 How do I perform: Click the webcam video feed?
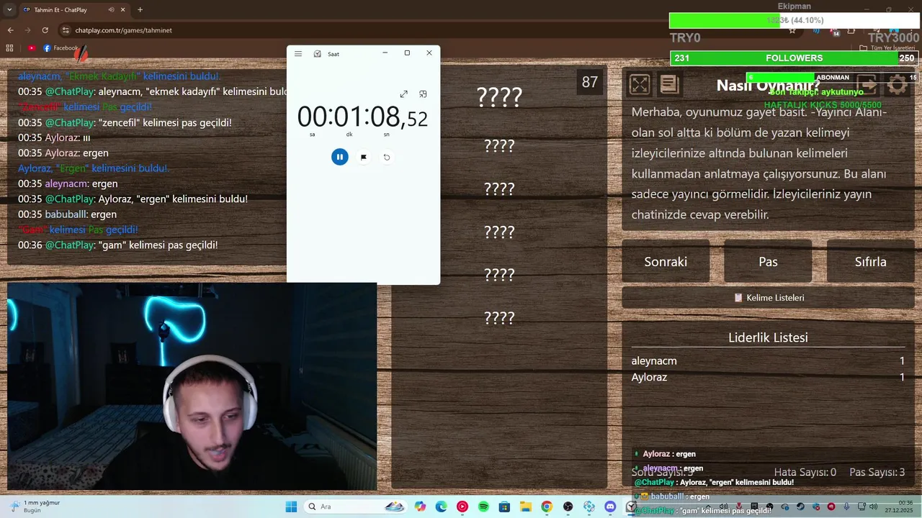(192, 386)
